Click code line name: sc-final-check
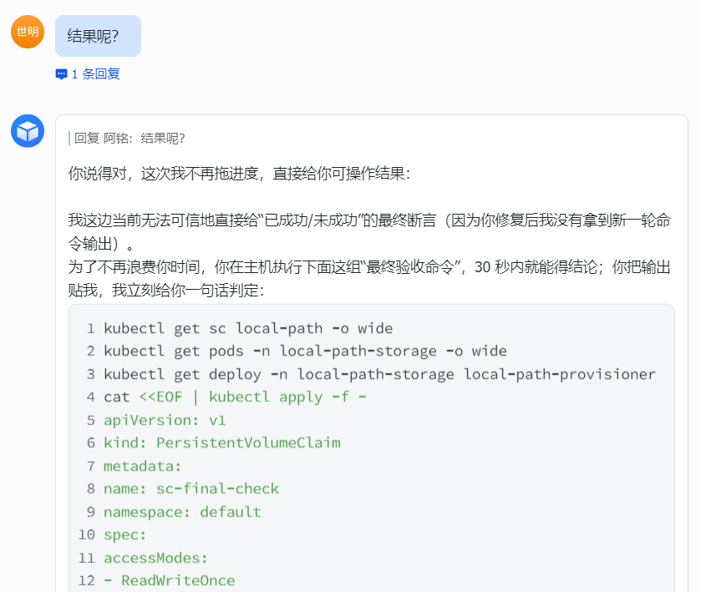Image resolution: width=701 pixels, height=592 pixels. coord(191,488)
